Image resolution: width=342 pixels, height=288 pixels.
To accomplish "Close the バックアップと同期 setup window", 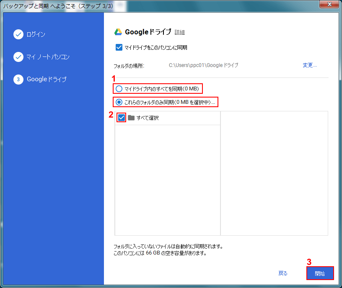I will (x=329, y=4).
